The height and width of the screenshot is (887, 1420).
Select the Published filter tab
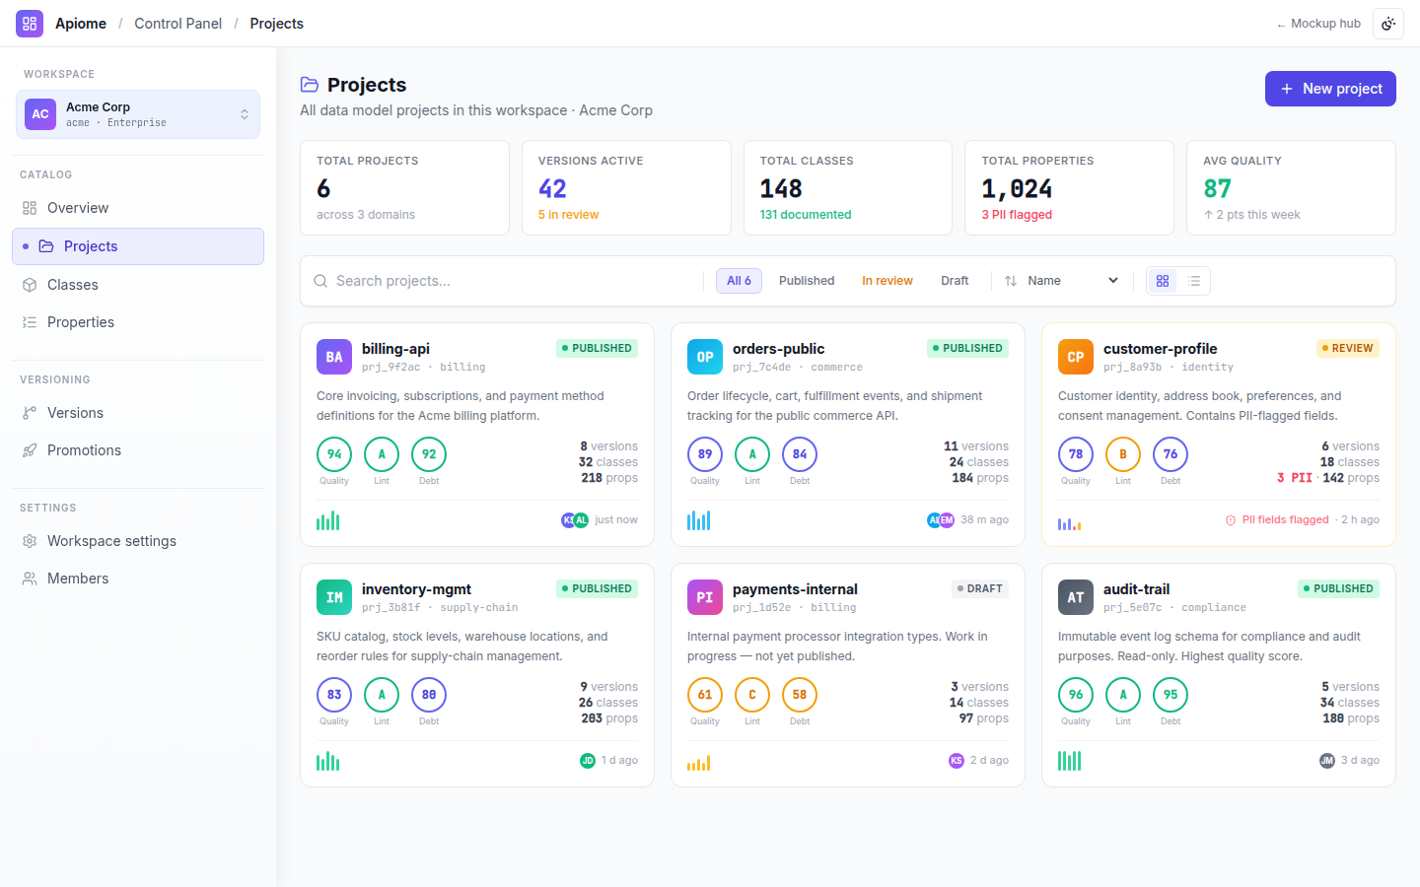point(807,281)
